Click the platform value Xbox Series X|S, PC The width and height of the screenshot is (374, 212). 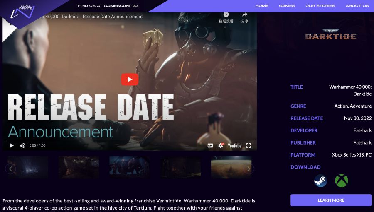pos(352,155)
